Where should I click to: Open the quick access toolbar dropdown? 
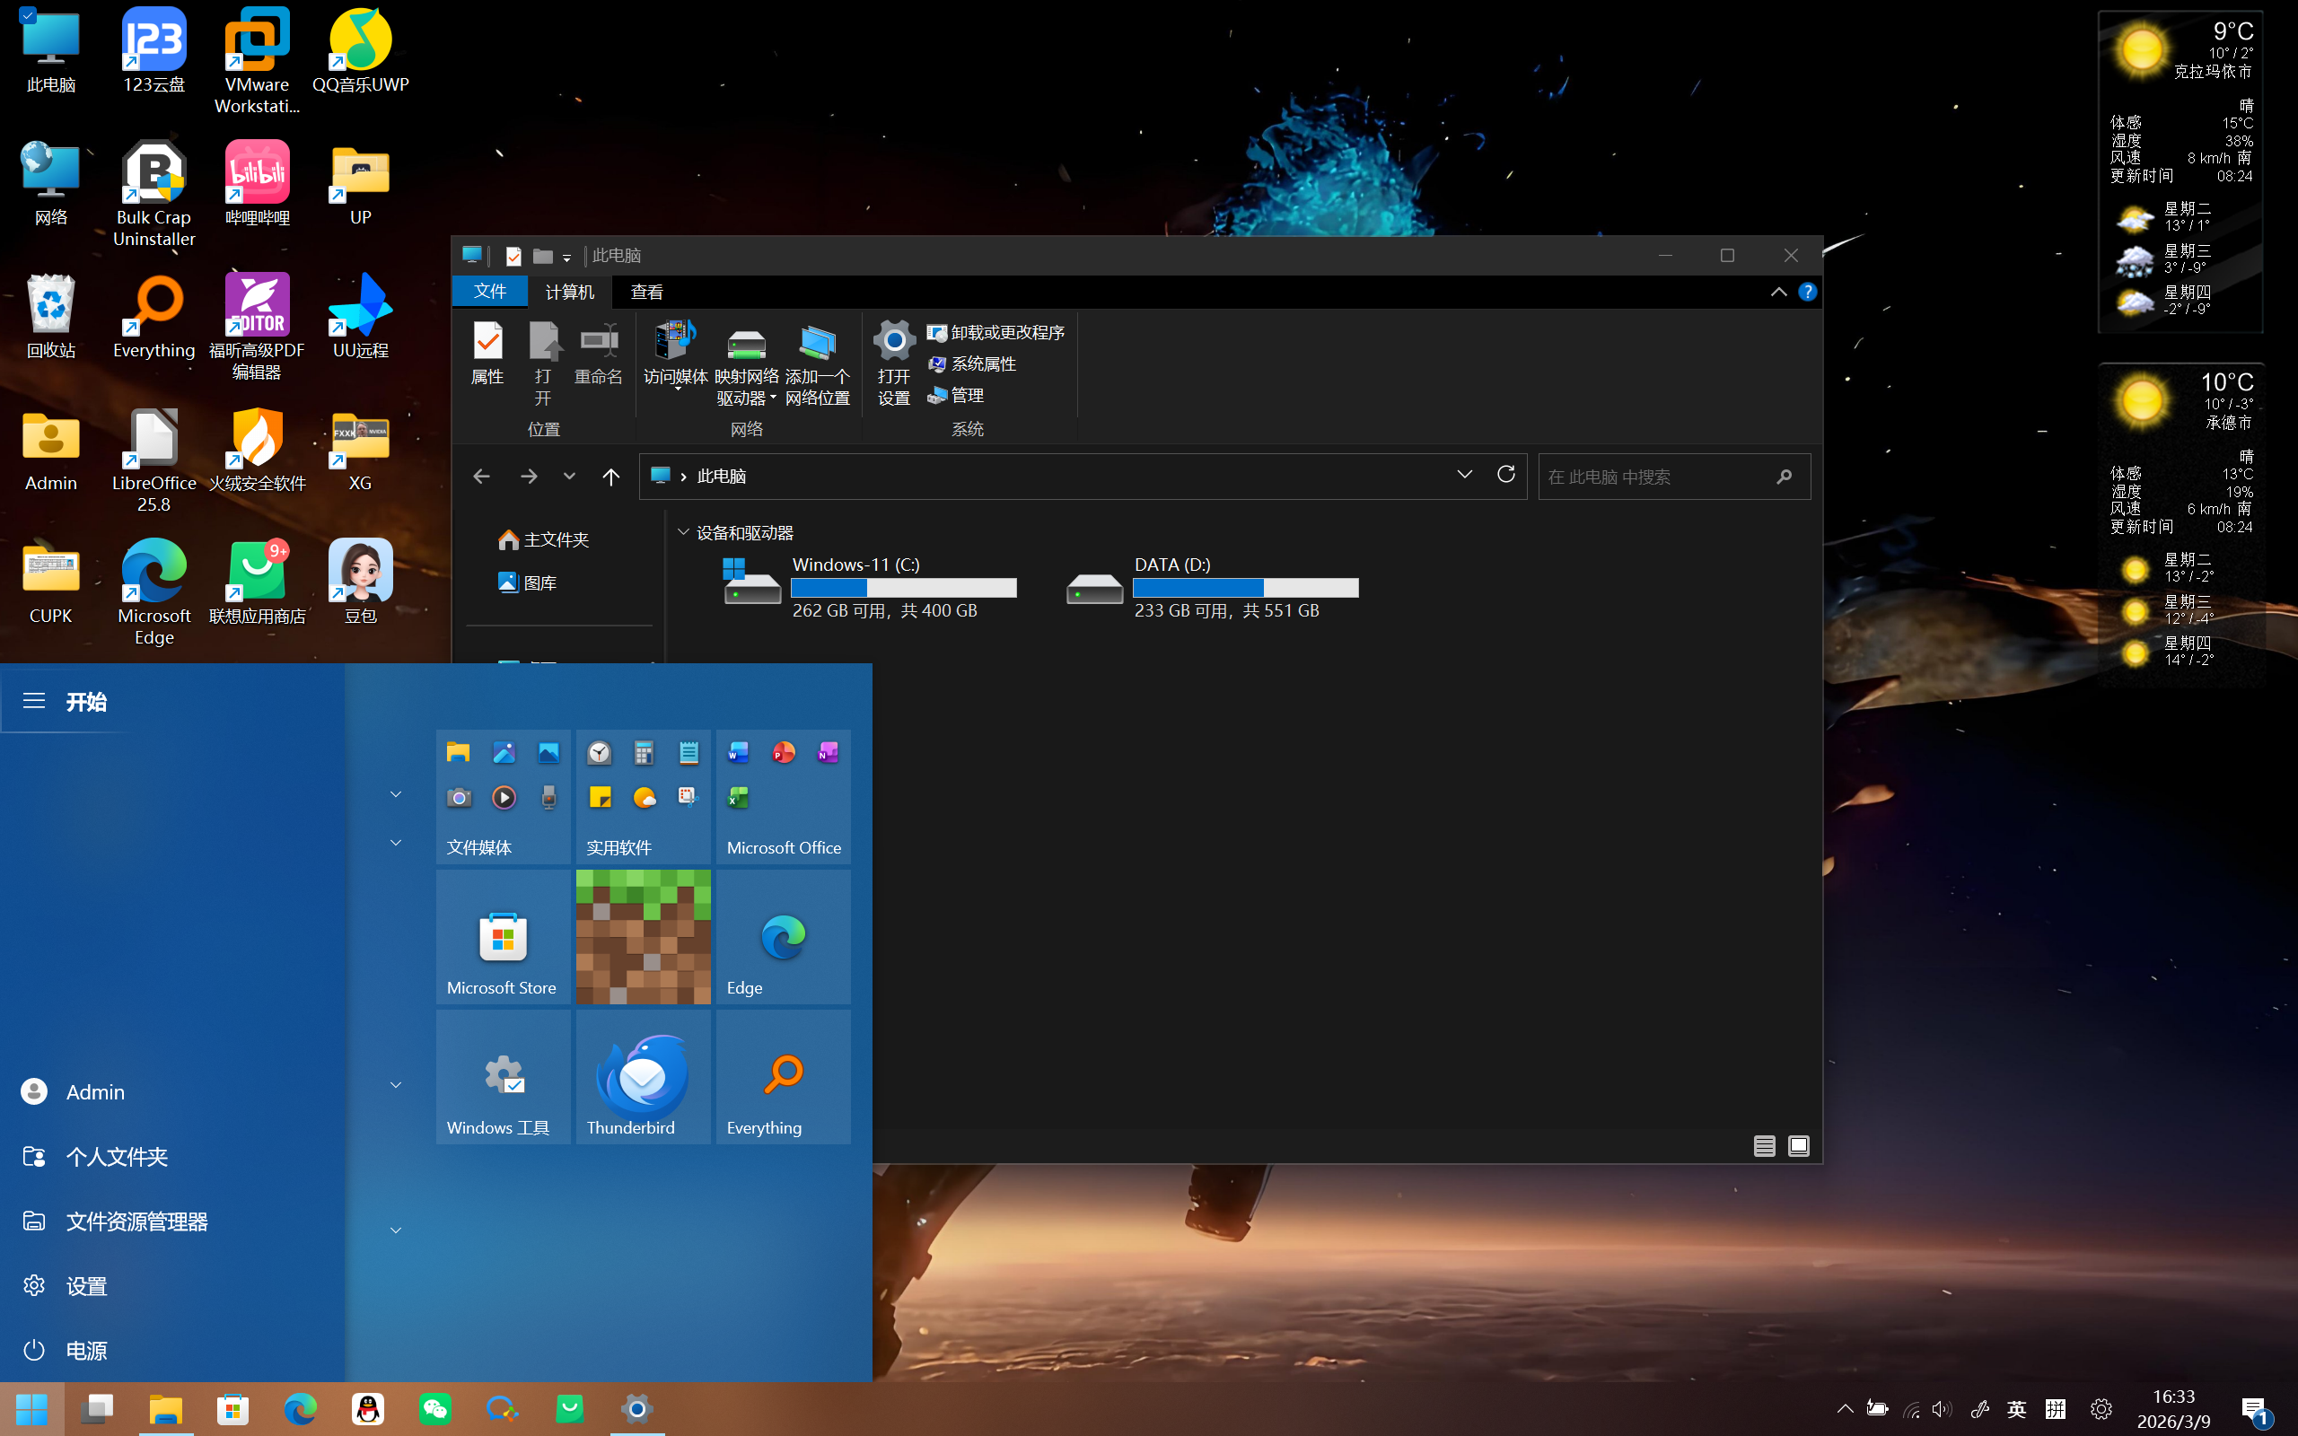coord(566,257)
